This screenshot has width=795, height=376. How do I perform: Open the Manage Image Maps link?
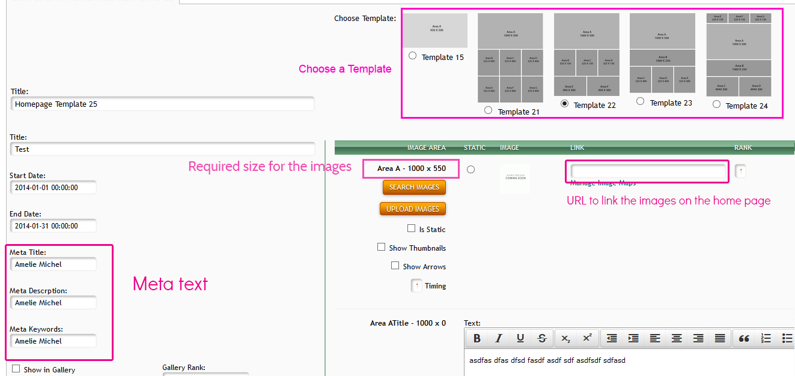(x=603, y=184)
